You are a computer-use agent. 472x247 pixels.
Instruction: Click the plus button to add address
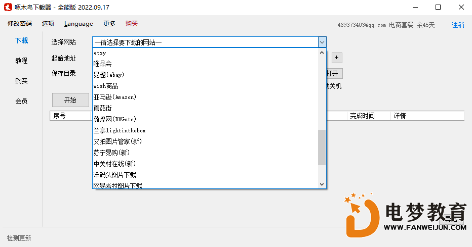(x=337, y=58)
